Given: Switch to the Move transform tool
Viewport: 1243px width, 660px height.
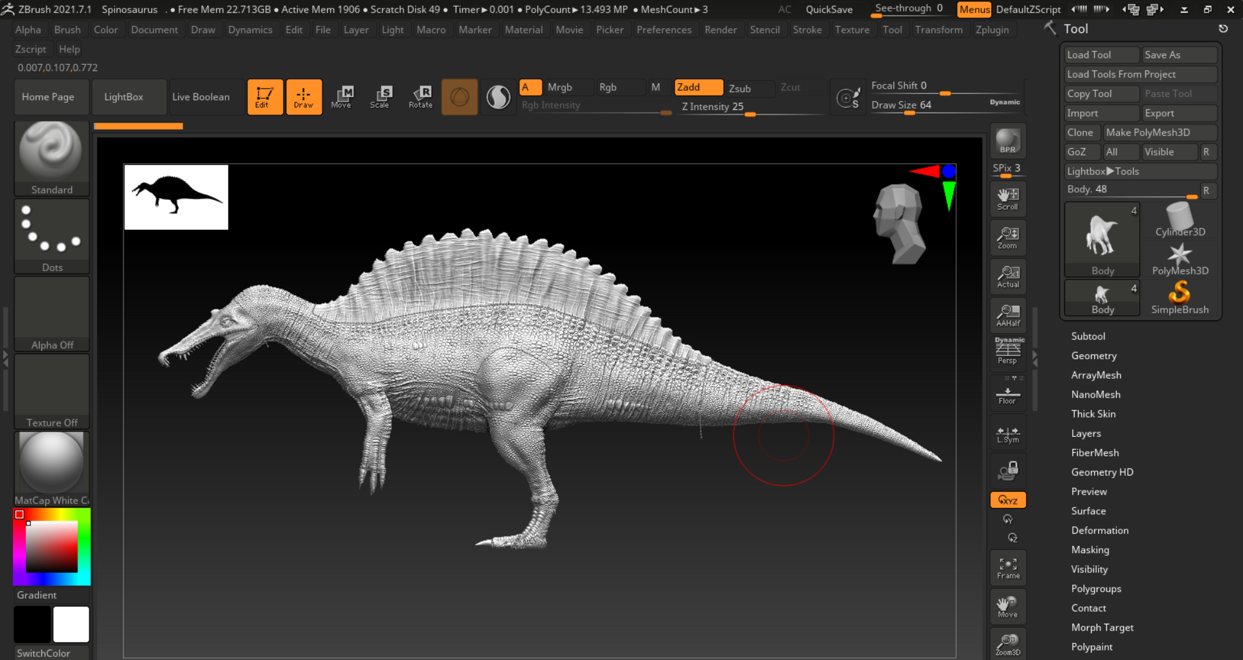Looking at the screenshot, I should [x=341, y=97].
